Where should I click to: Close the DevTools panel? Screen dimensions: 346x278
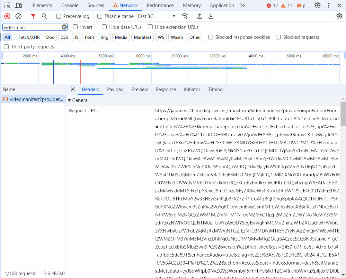point(339,5)
